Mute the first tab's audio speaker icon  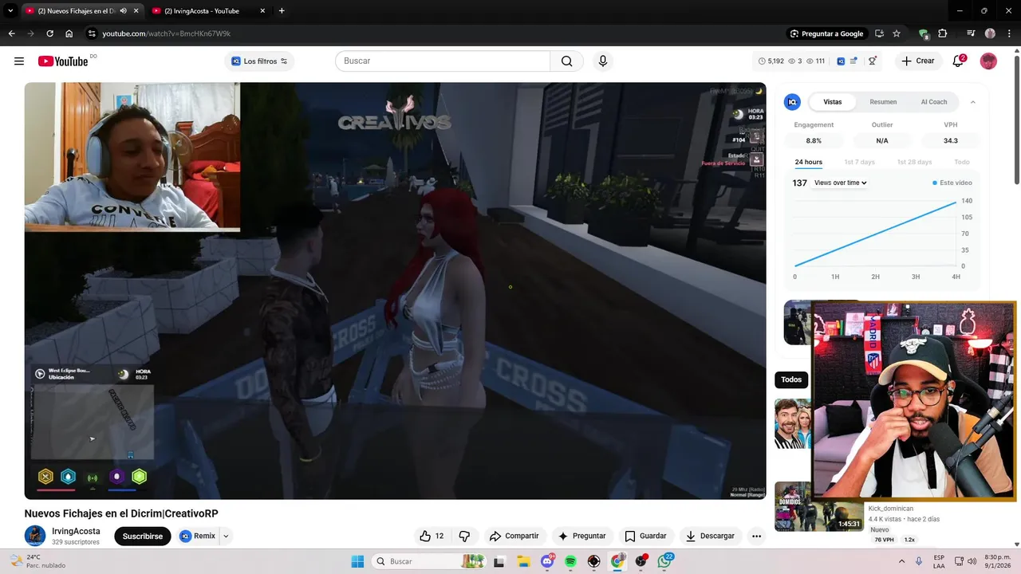124,11
